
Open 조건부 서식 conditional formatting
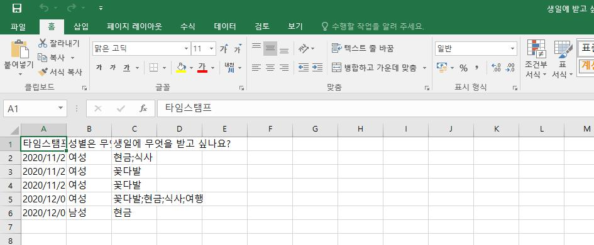coord(536,58)
